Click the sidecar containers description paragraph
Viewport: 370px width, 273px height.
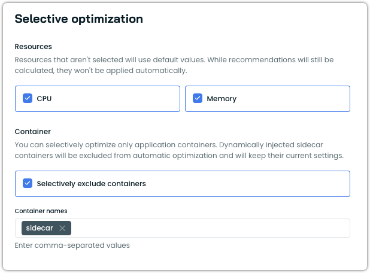point(180,150)
